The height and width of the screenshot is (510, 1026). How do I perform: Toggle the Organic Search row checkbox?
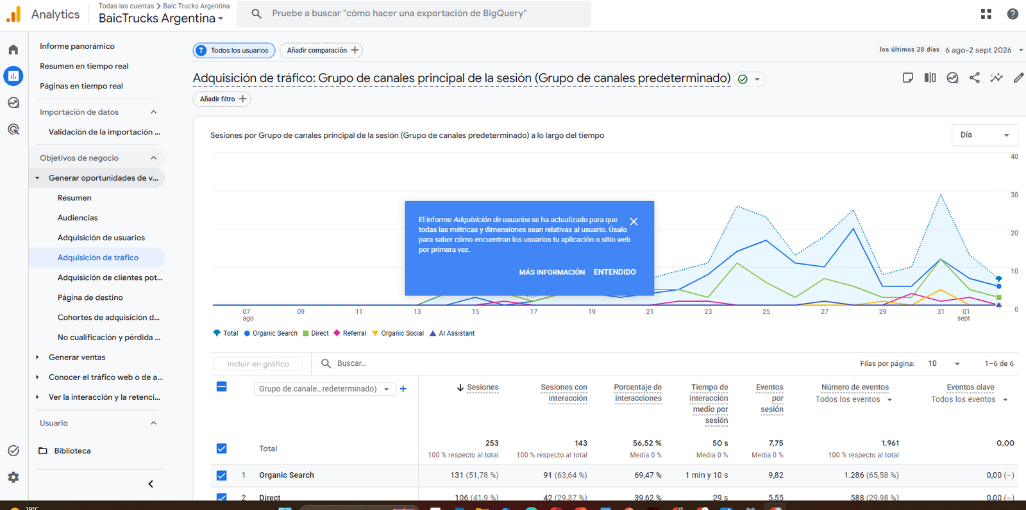click(222, 475)
